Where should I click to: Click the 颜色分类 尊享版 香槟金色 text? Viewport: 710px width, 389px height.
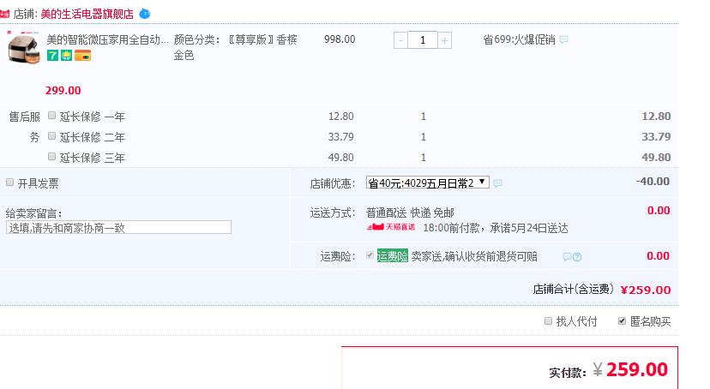point(236,47)
